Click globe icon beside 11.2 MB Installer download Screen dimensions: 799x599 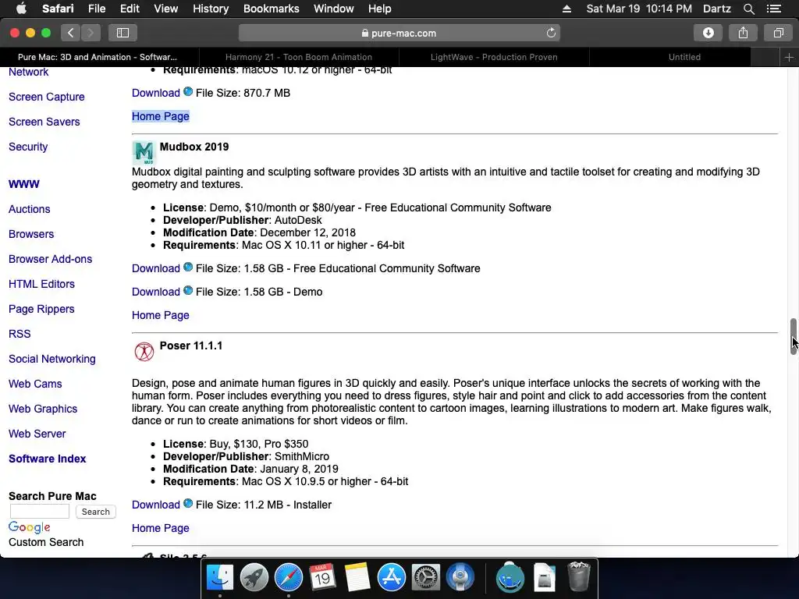point(188,503)
